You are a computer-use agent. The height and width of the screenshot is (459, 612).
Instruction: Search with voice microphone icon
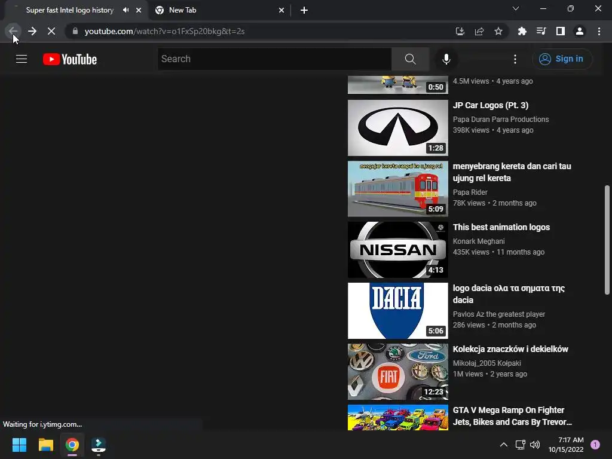pyautogui.click(x=446, y=59)
